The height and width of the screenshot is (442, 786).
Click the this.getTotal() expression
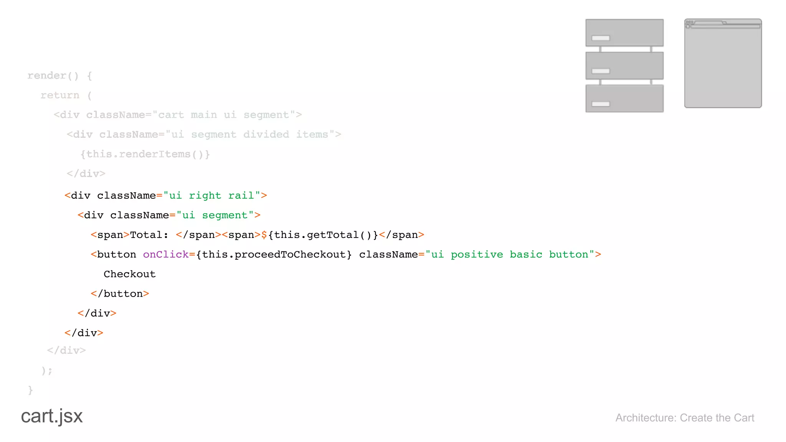[323, 235]
